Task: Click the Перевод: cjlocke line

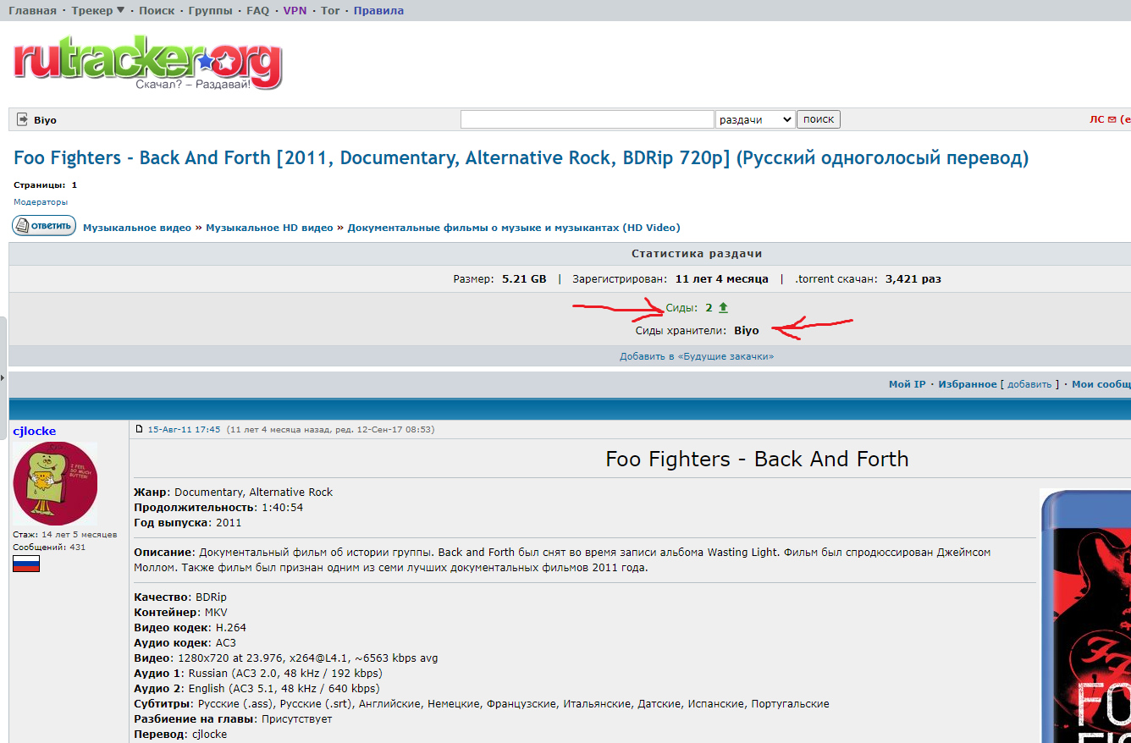Action: pyautogui.click(x=180, y=734)
